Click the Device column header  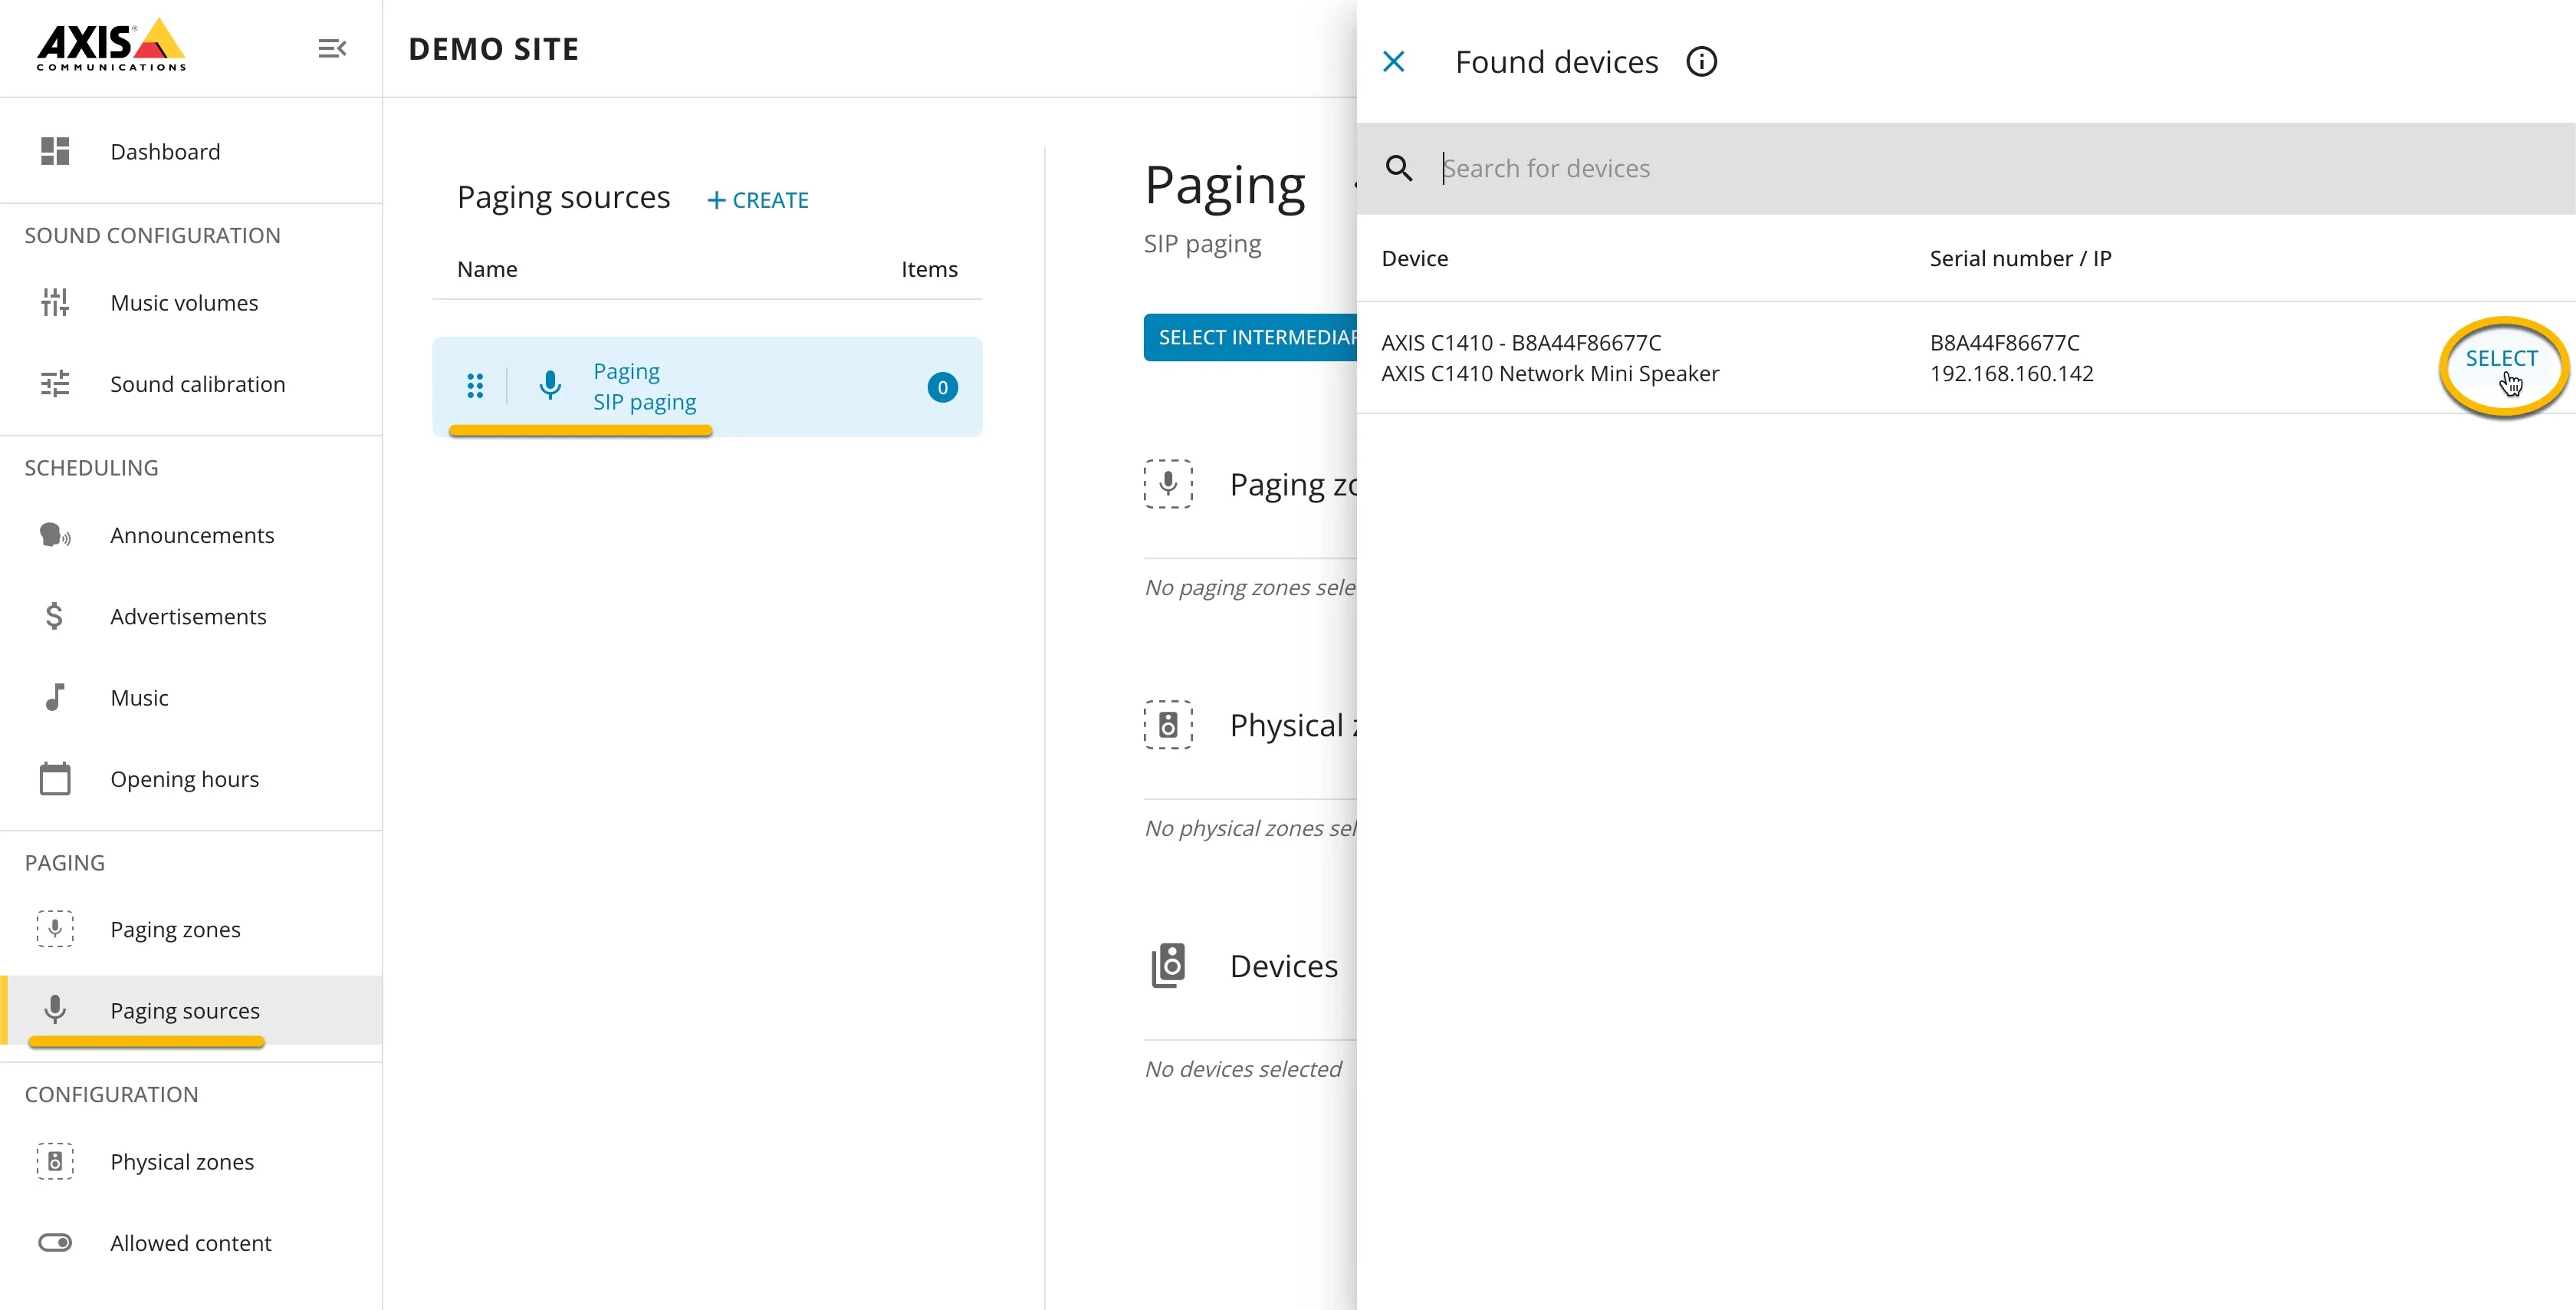click(x=1414, y=258)
